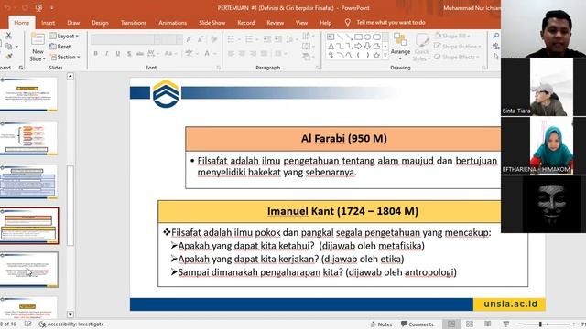Open the Comments pane
The image size is (586, 329).
(x=418, y=324)
